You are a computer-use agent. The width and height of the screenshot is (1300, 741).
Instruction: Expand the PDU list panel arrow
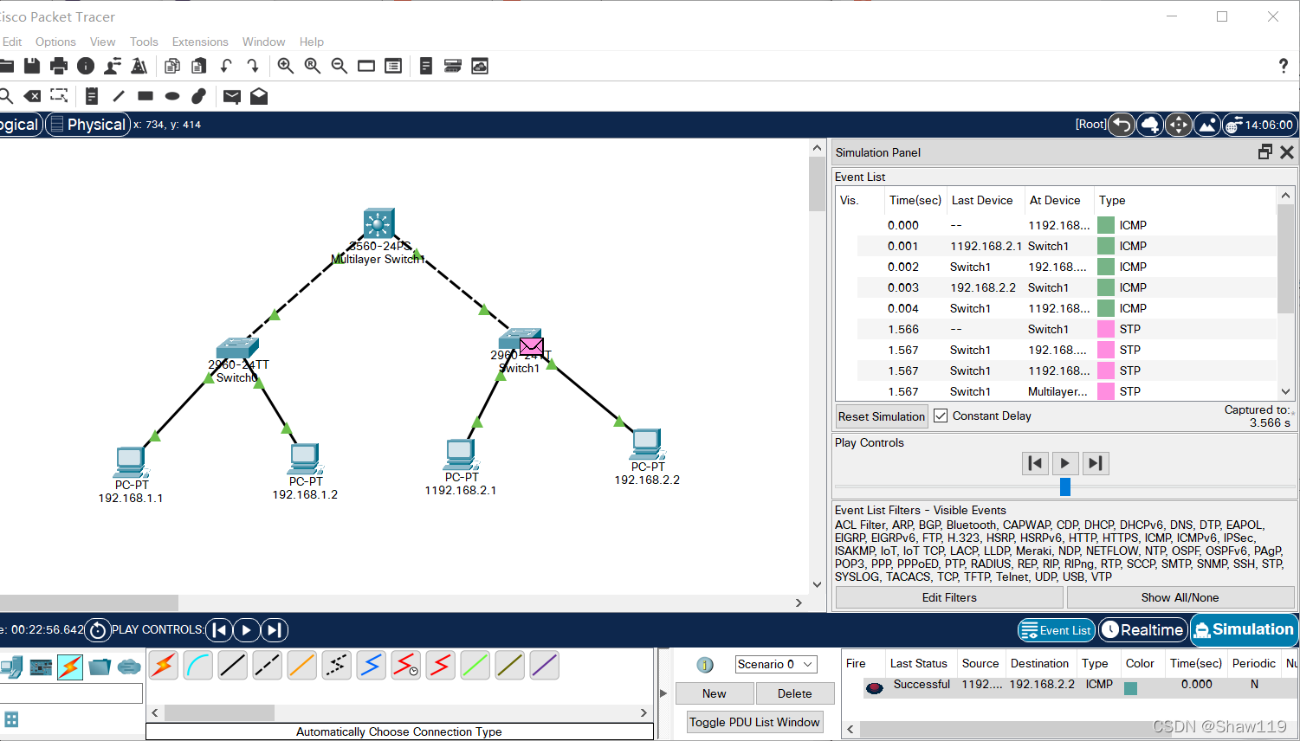click(x=663, y=693)
